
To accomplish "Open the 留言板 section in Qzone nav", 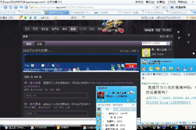I will coord(55,29).
